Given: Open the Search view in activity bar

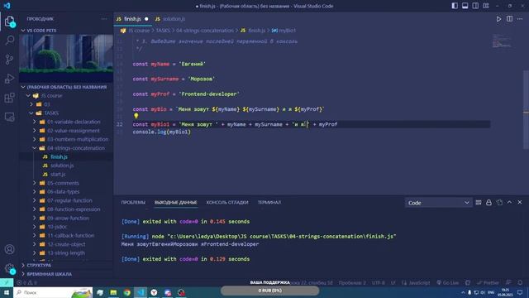Looking at the screenshot, I should point(9,41).
